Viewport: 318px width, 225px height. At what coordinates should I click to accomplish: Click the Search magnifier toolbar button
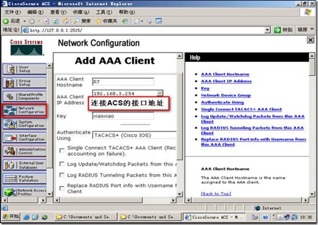[x=82, y=21]
